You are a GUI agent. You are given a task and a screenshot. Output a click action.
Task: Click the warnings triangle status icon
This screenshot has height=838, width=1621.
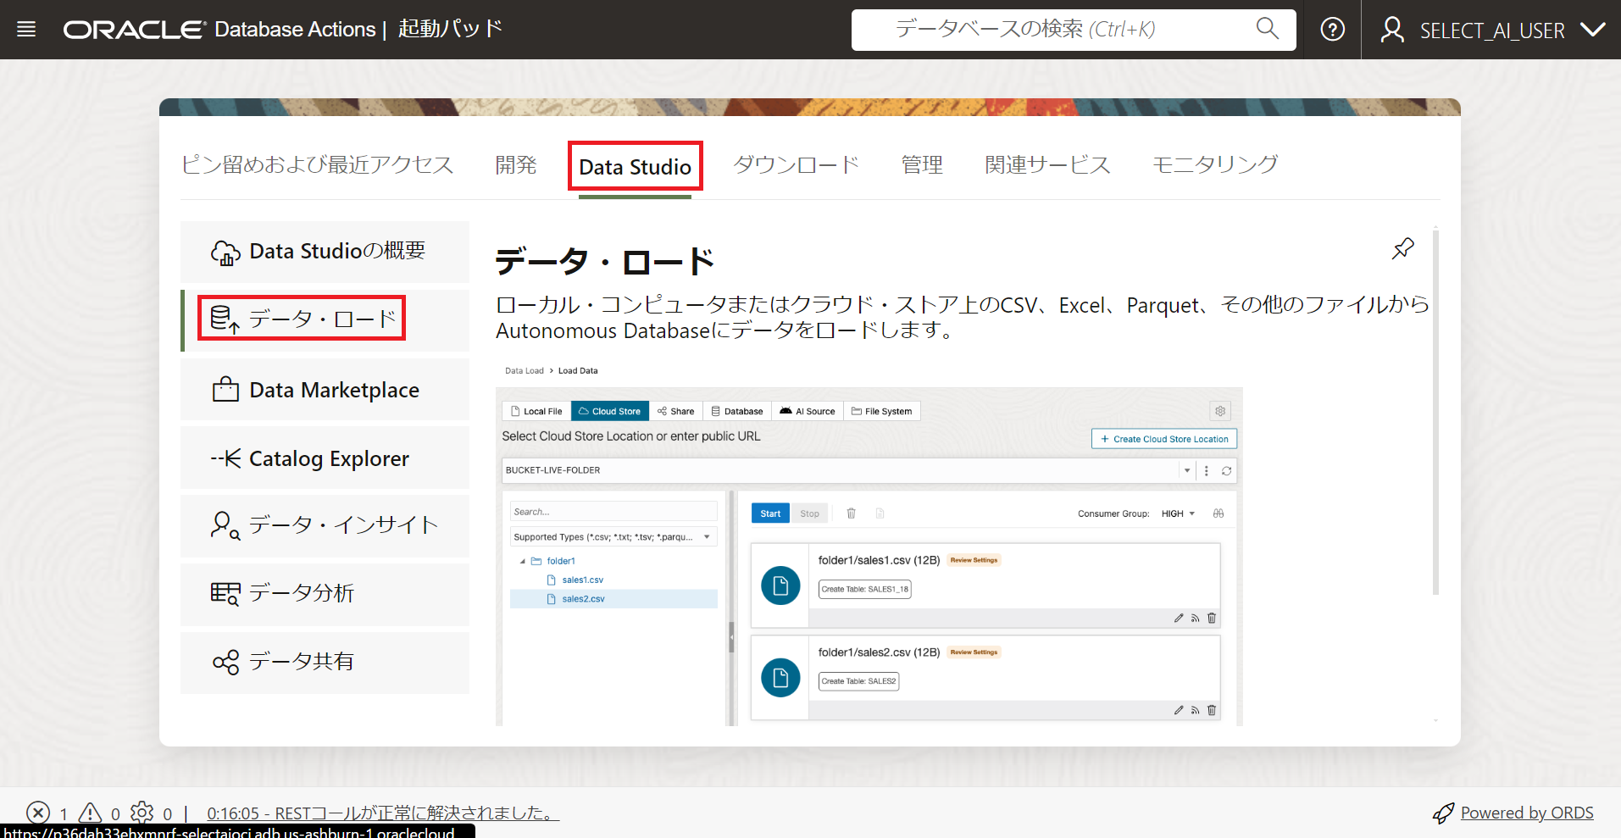(90, 813)
